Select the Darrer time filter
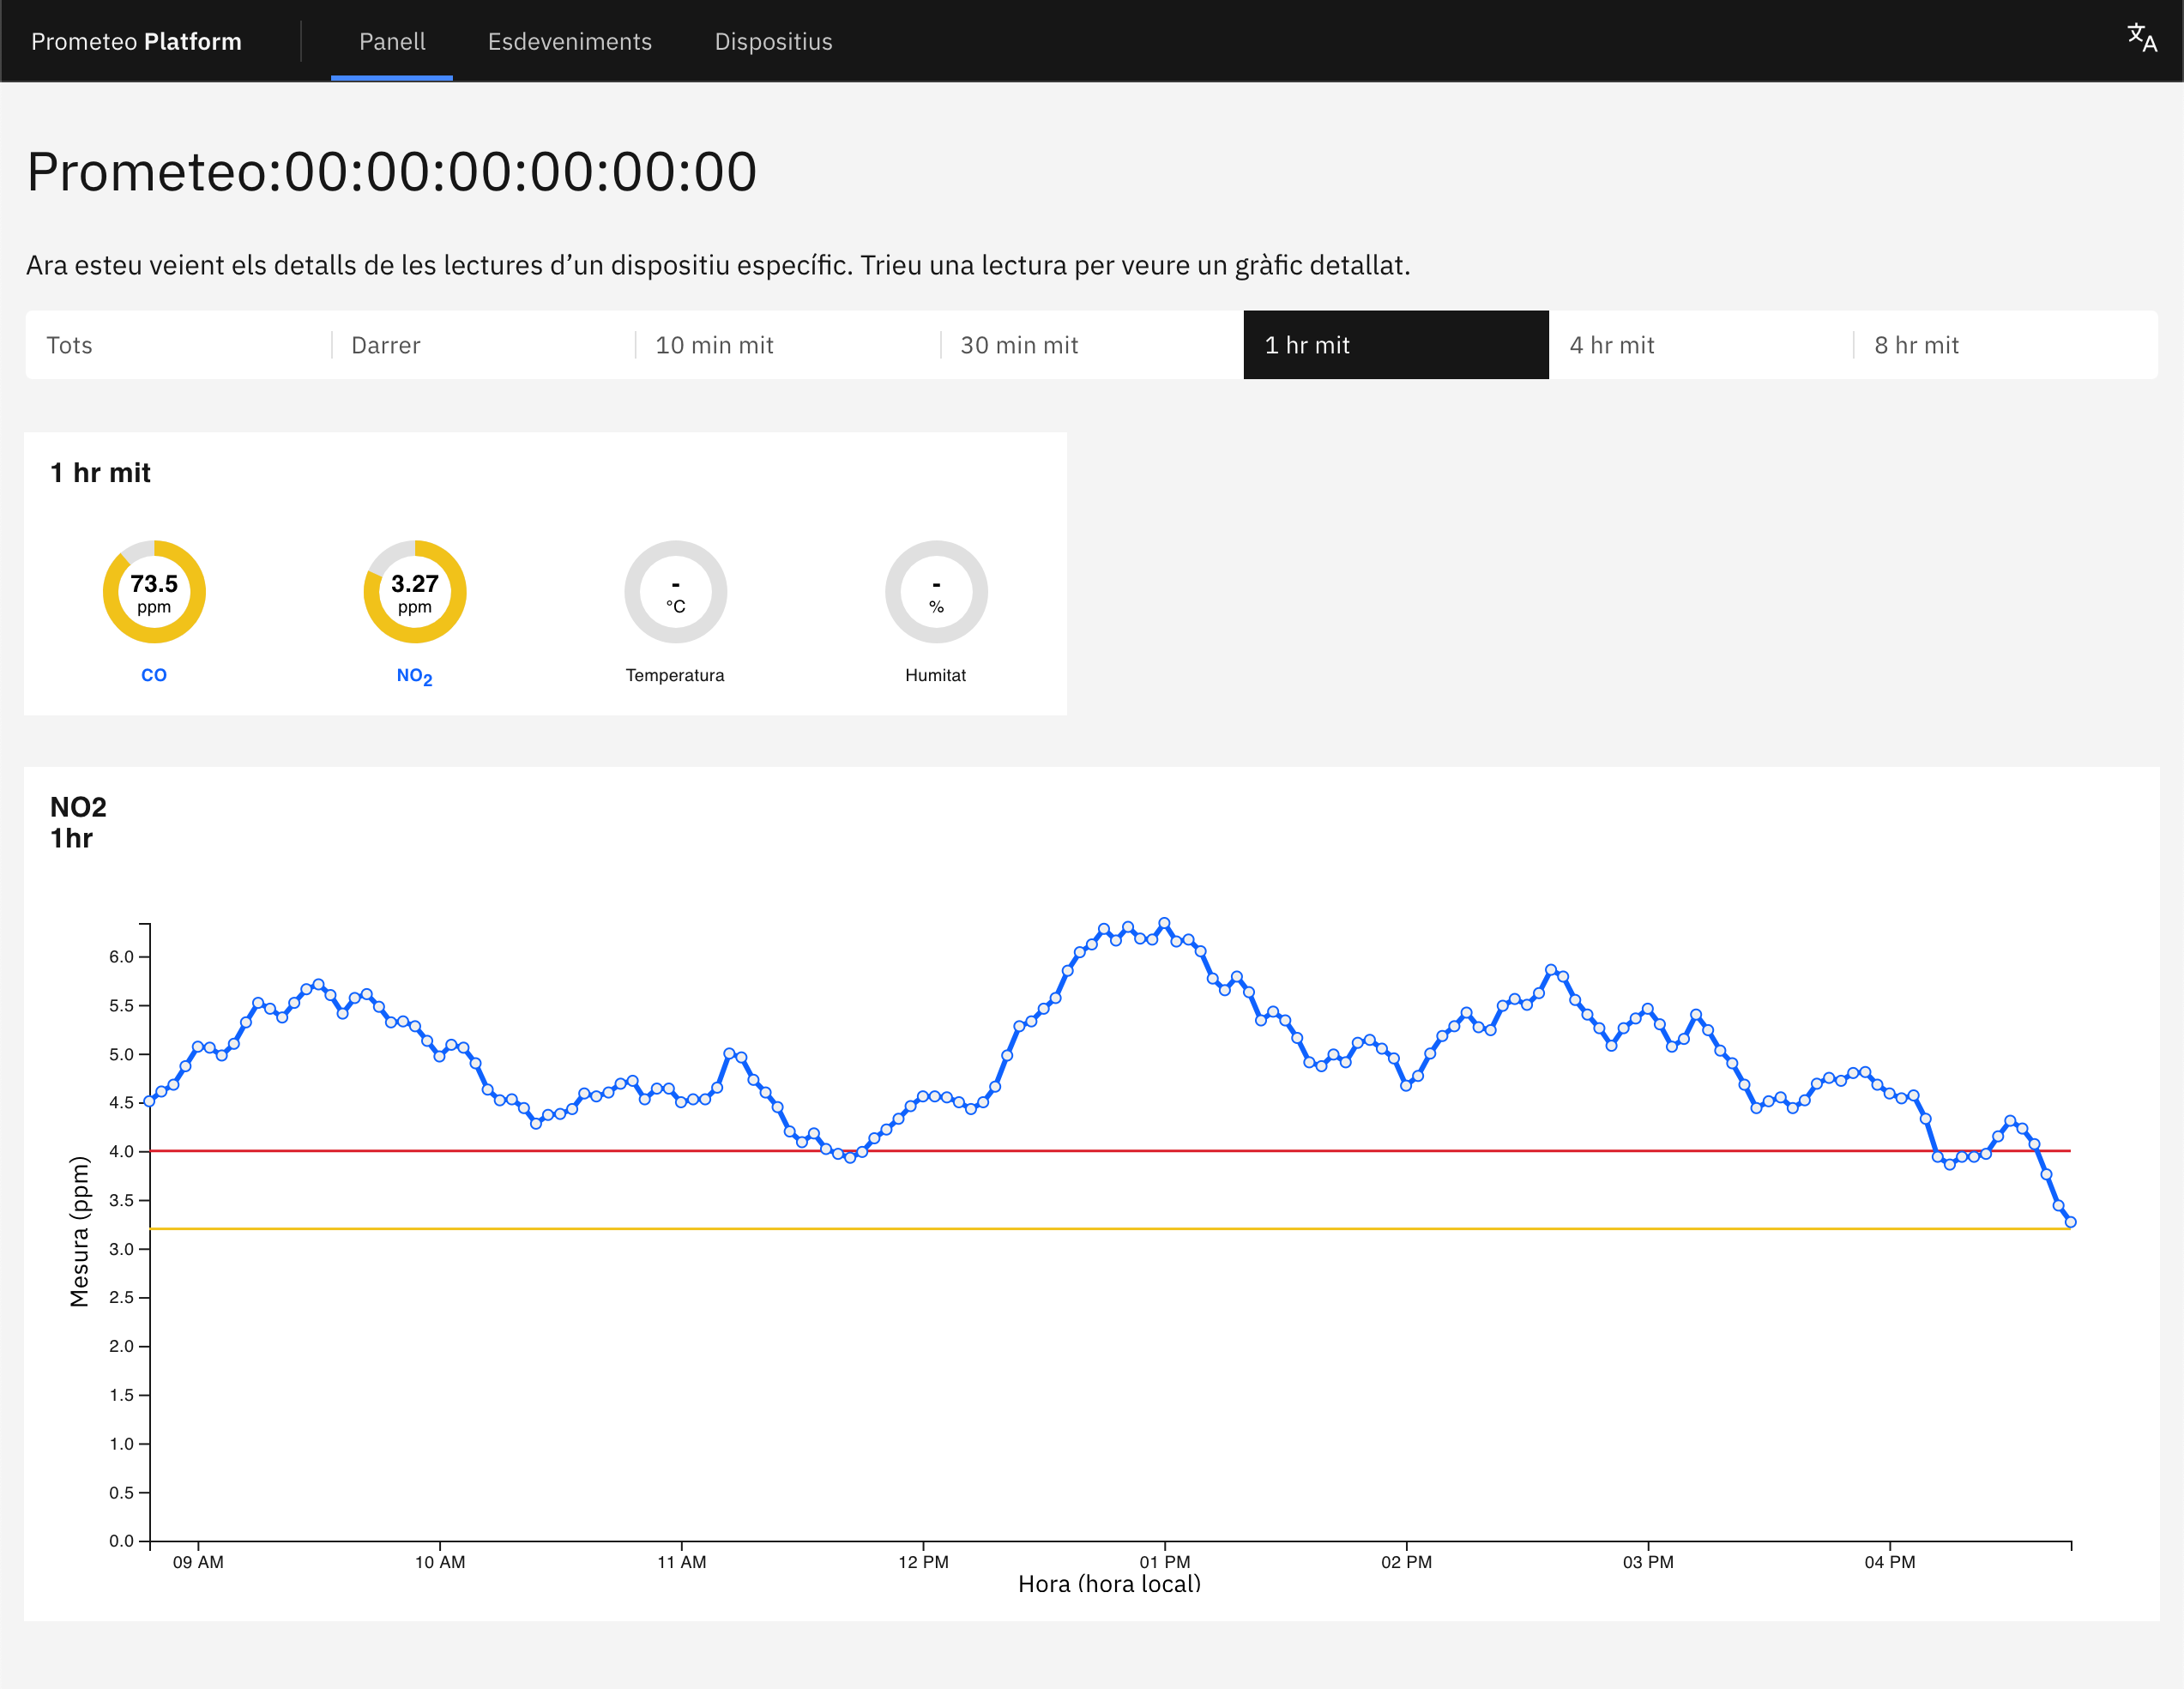Screen dimensions: 2184x1689 pyautogui.click(x=483, y=345)
